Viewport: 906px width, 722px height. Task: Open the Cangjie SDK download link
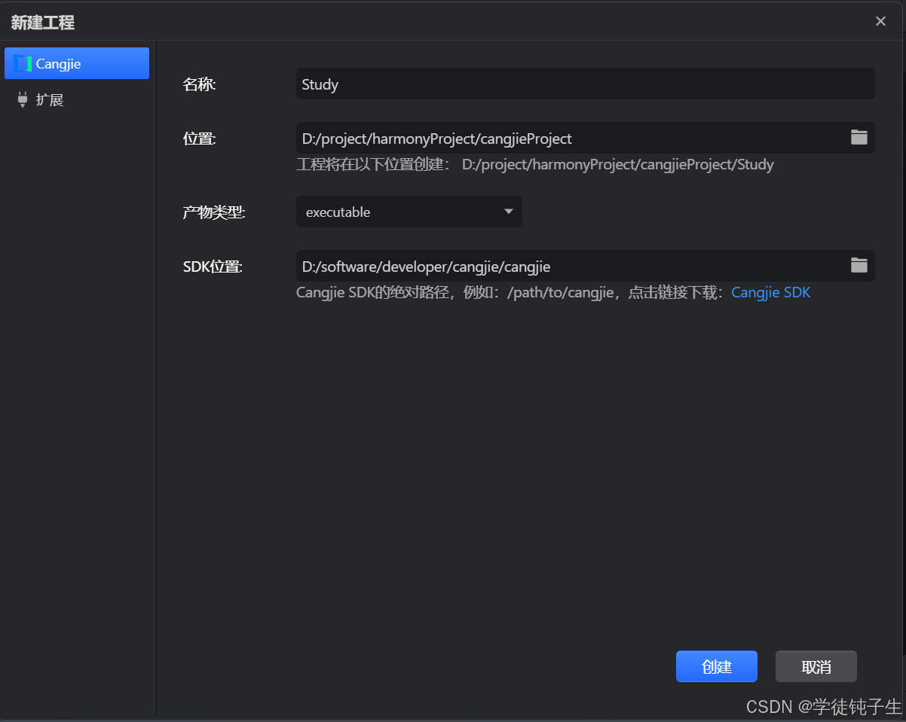pos(771,292)
